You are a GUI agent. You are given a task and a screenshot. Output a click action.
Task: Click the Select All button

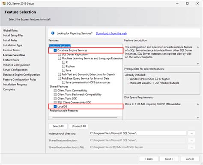click(x=58, y=126)
